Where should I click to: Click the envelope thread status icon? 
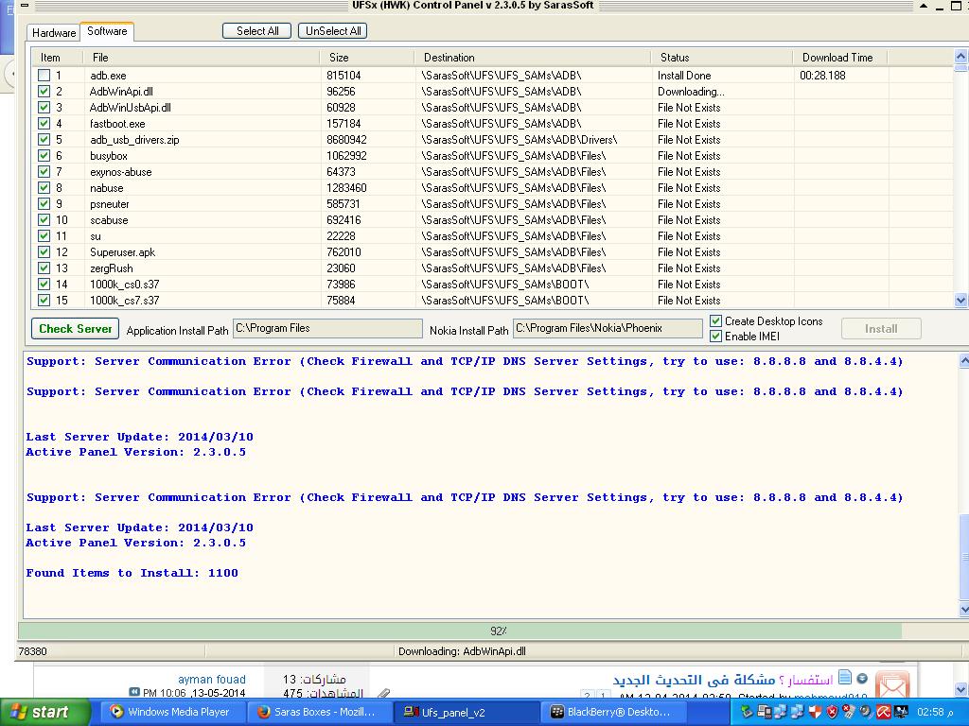(x=892, y=685)
